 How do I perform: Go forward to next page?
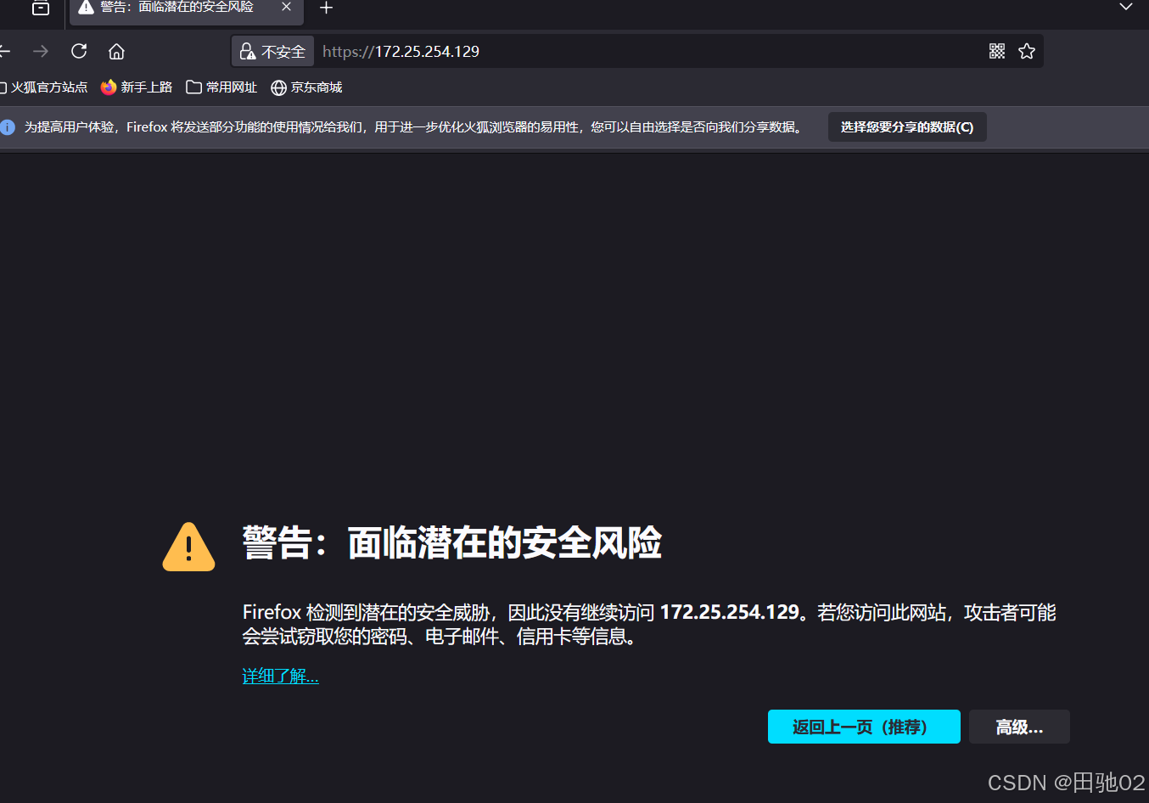41,51
